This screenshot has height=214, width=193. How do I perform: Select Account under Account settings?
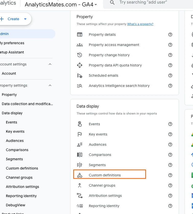(9, 73)
